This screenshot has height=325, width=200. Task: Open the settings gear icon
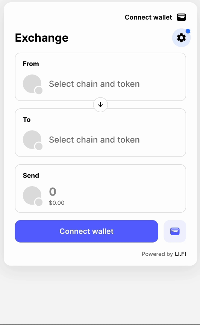click(x=181, y=38)
